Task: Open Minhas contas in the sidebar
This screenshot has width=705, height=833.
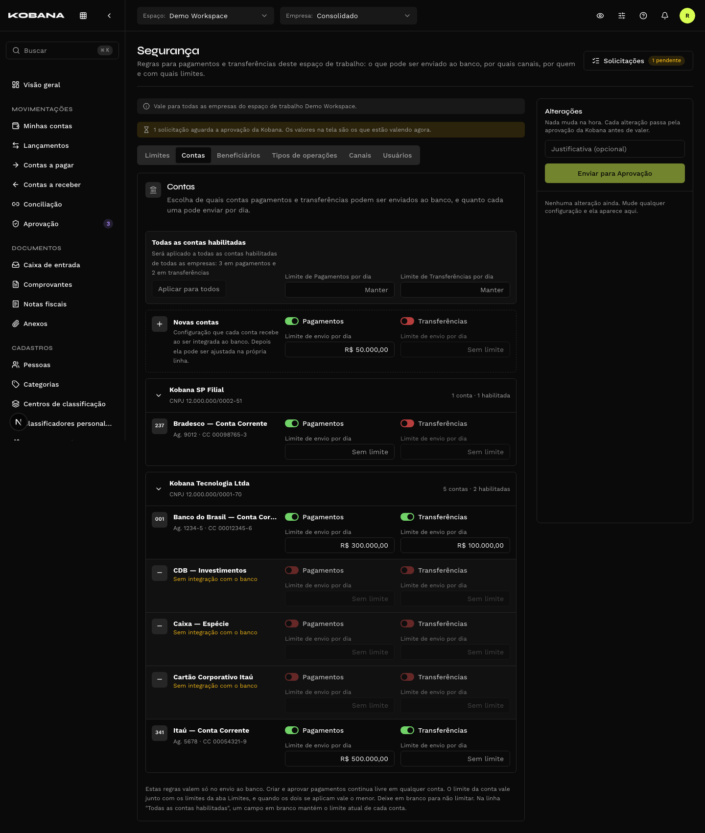Action: tap(62, 126)
